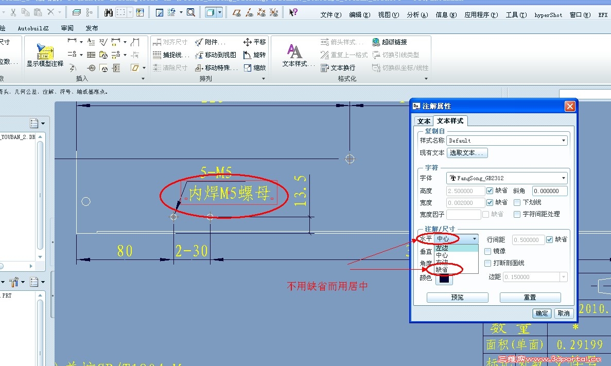This screenshot has width=611, height=366.
Task: Click the 选取文本... button
Action: 467,153
